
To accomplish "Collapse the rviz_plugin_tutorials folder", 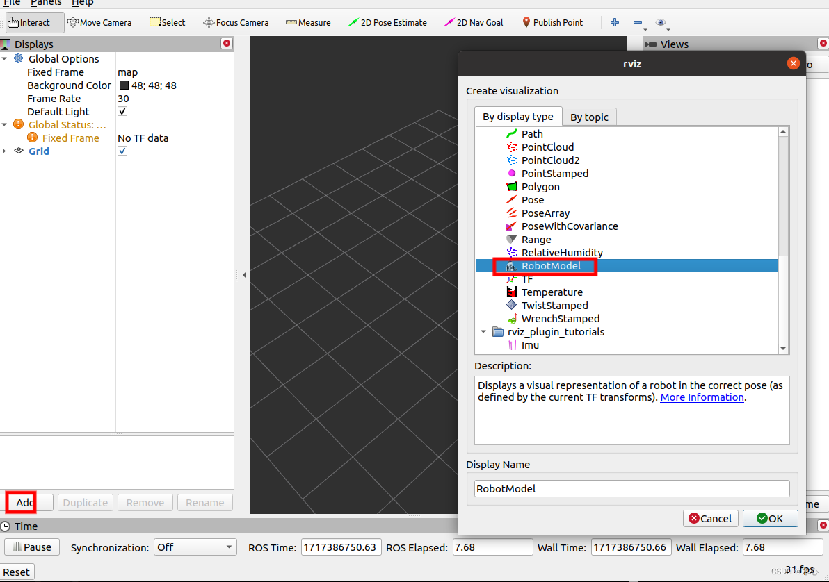I will pyautogui.click(x=483, y=332).
